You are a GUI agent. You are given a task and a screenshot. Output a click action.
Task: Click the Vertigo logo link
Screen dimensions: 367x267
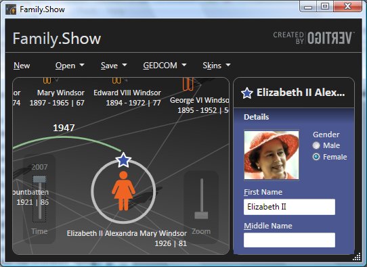314,38
